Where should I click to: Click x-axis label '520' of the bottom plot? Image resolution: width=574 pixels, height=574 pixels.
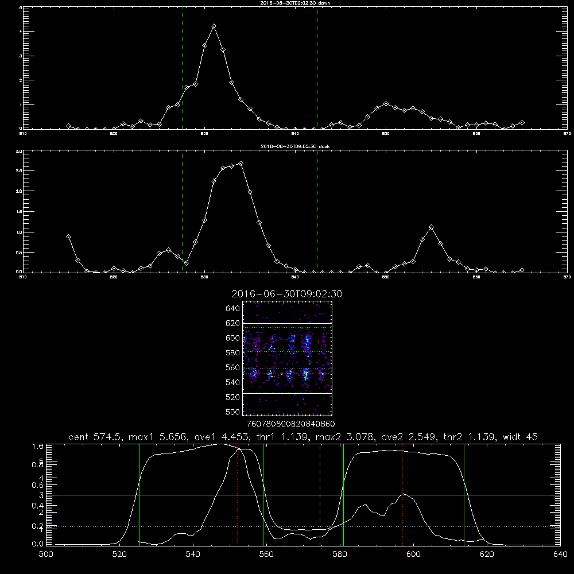119,554
